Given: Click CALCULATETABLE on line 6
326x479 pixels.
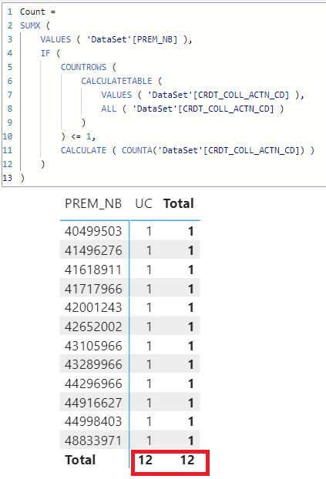Looking at the screenshot, I should 116,81.
